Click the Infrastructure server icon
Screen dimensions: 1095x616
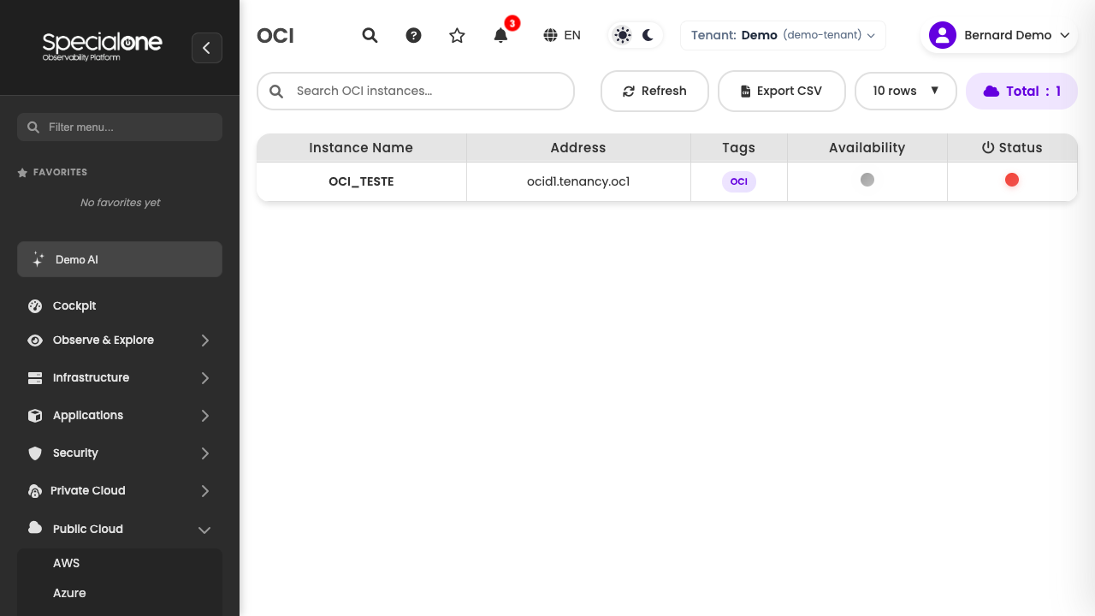[35, 378]
